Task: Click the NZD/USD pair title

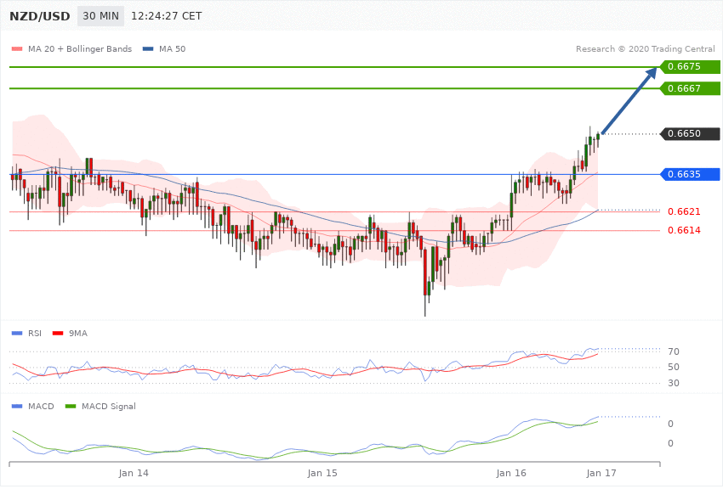Action: (40, 16)
